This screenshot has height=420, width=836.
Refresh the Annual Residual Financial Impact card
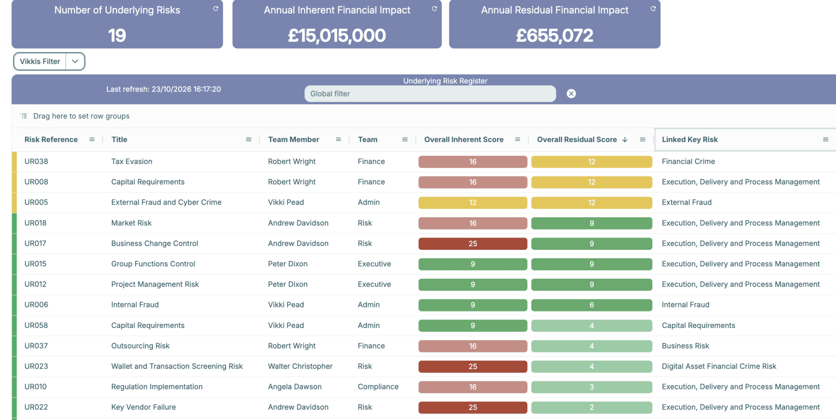(653, 9)
